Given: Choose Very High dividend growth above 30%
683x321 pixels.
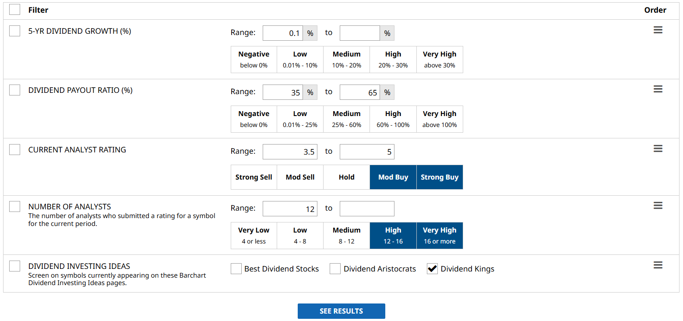Looking at the screenshot, I should click(439, 60).
